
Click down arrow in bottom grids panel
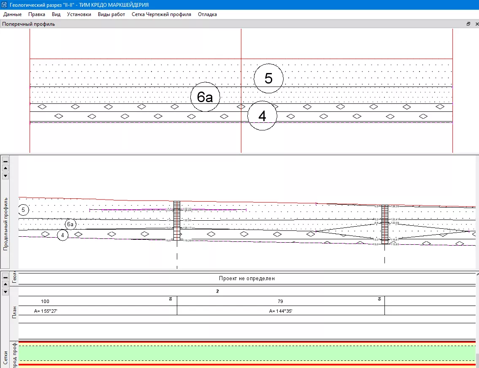point(5,292)
